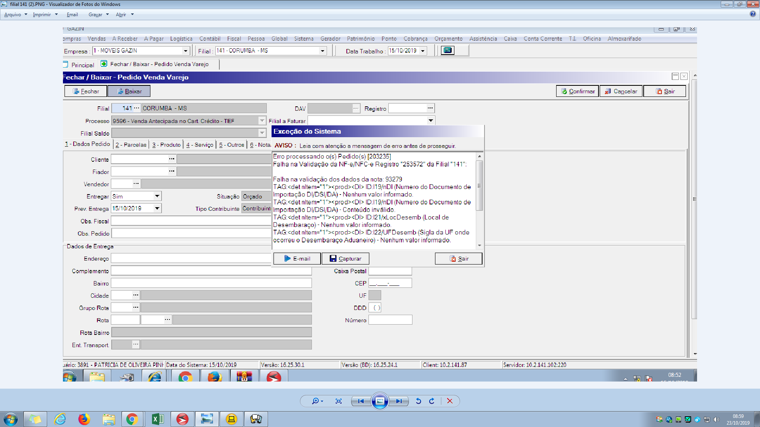
Task: Start the slide show with center button
Action: pos(380,401)
